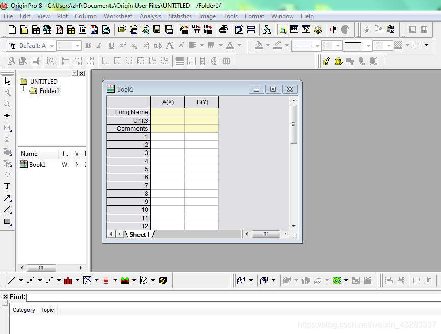Image resolution: width=441 pixels, height=334 pixels.
Task: Select the Arrow drawing tool
Action: click(x=7, y=198)
